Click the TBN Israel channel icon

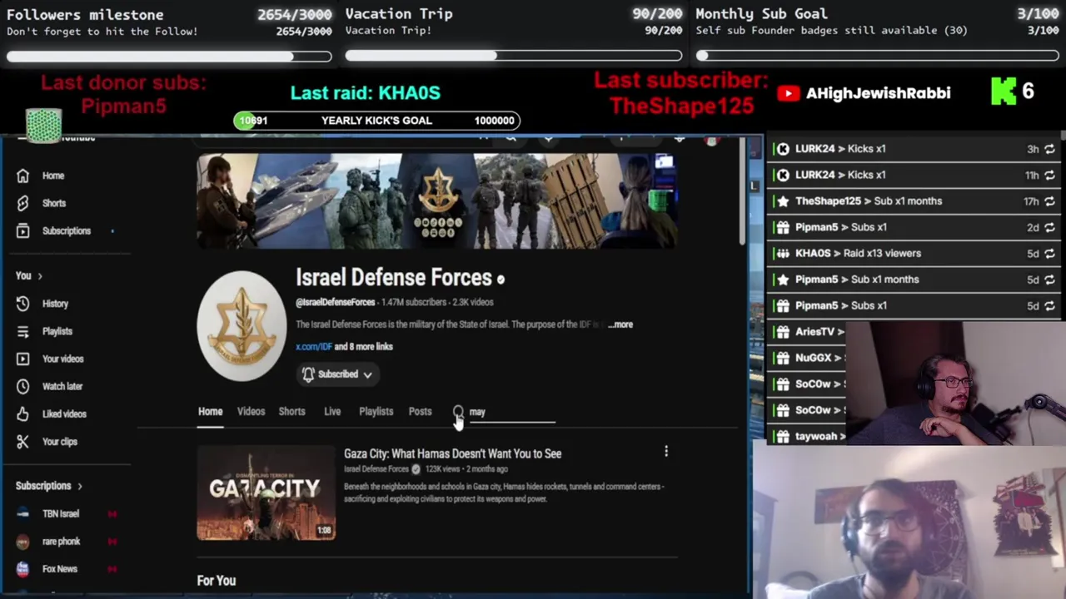(x=22, y=514)
